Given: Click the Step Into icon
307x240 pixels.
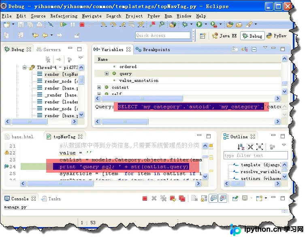Looking at the screenshot, I should (104, 24).
